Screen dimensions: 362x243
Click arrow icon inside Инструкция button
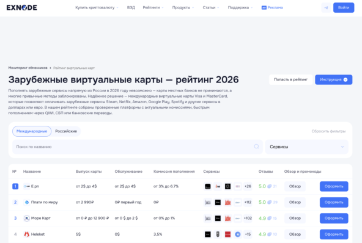point(345,79)
